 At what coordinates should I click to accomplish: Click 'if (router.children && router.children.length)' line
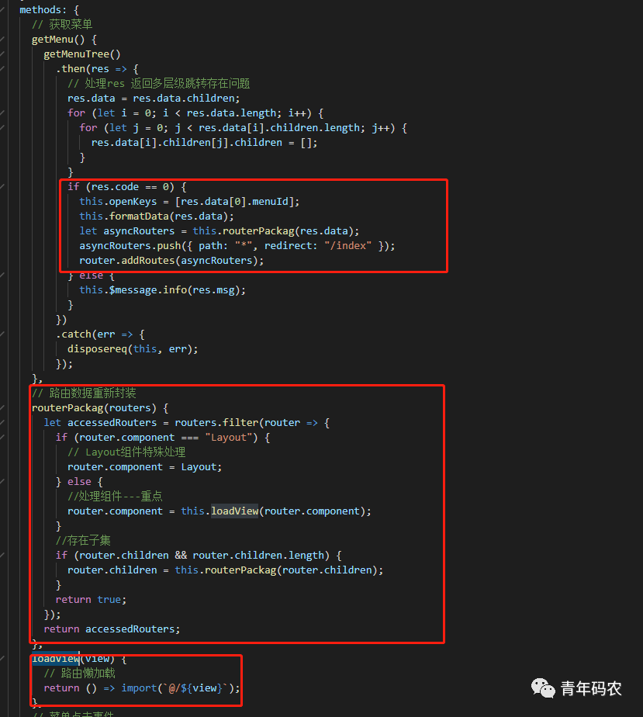pyautogui.click(x=199, y=555)
